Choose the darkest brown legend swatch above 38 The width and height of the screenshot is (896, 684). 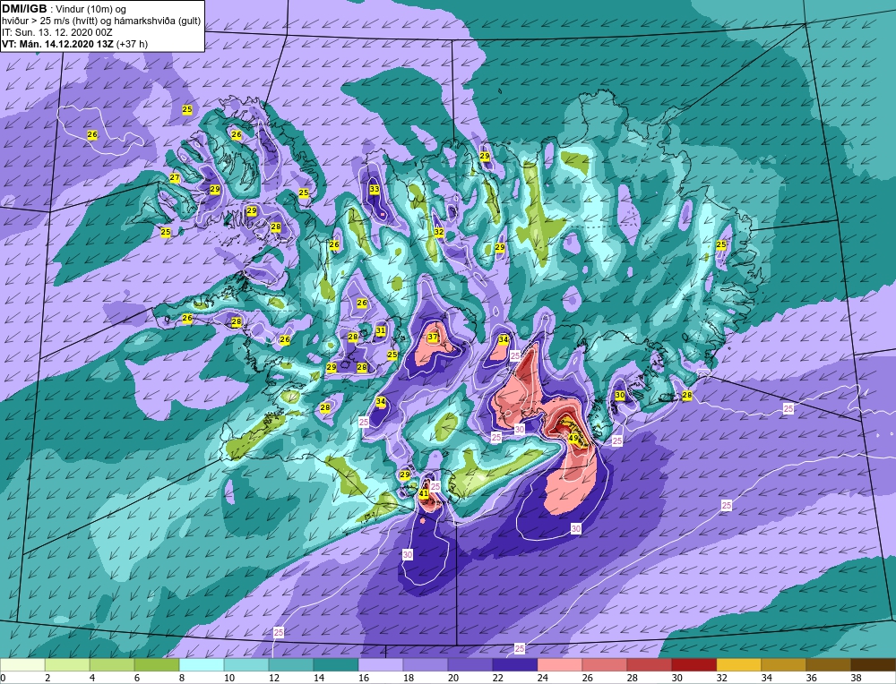(x=873, y=664)
